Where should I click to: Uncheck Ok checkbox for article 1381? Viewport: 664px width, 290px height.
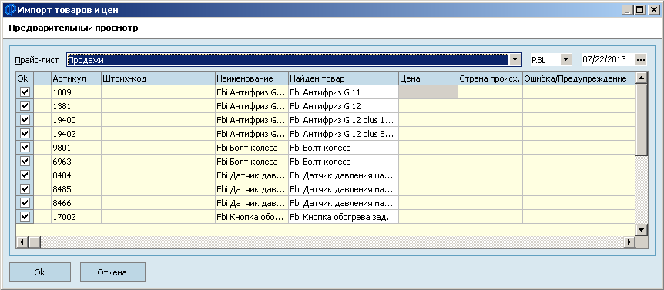pyautogui.click(x=25, y=105)
